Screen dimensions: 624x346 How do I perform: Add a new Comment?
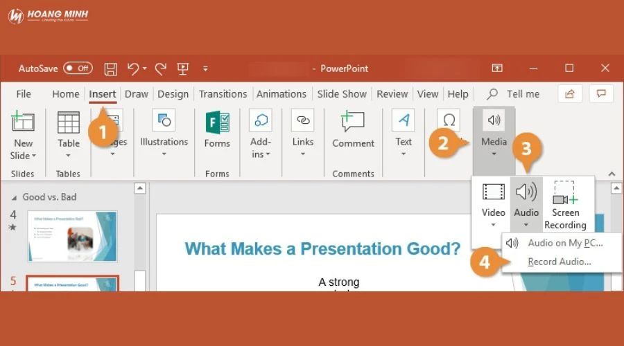(x=353, y=130)
